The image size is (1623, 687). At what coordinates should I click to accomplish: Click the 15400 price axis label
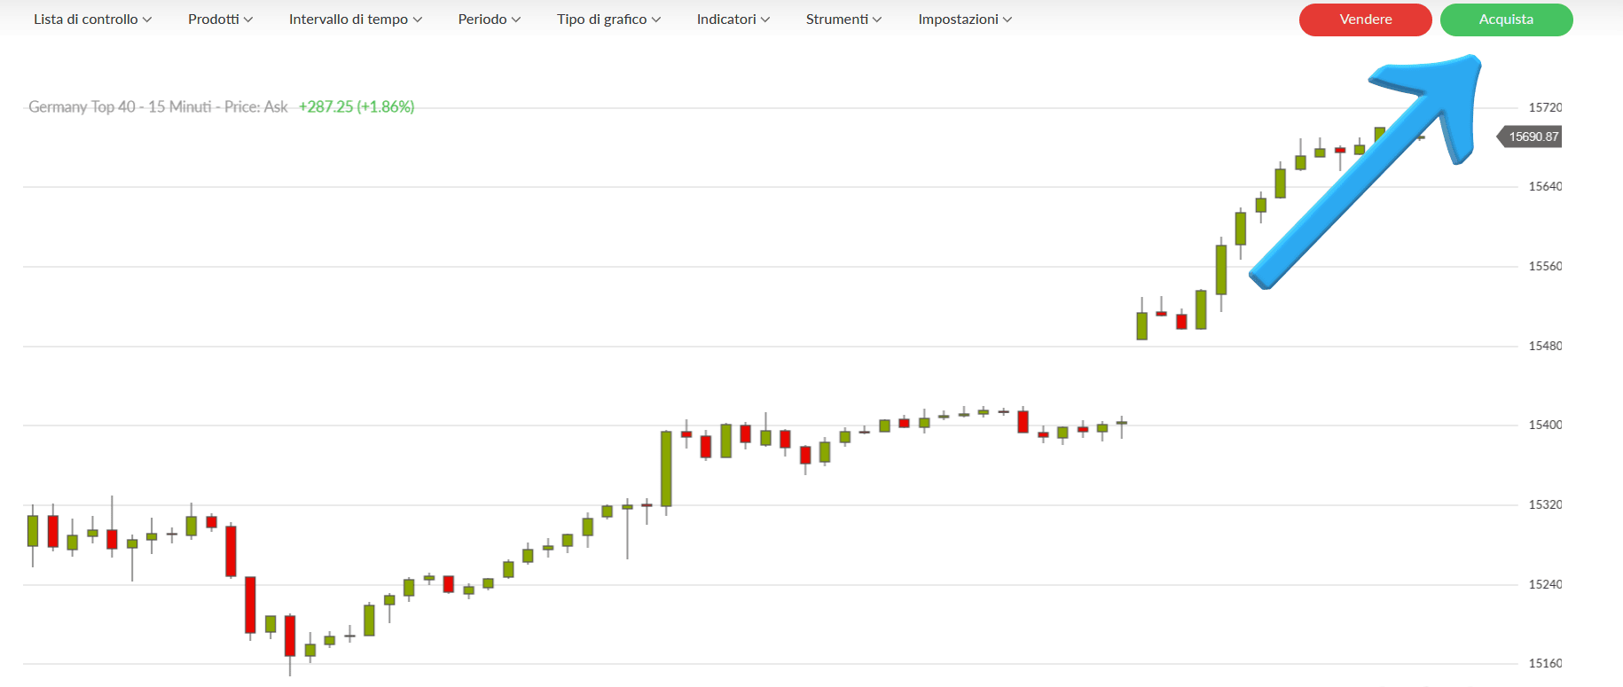[x=1545, y=425]
